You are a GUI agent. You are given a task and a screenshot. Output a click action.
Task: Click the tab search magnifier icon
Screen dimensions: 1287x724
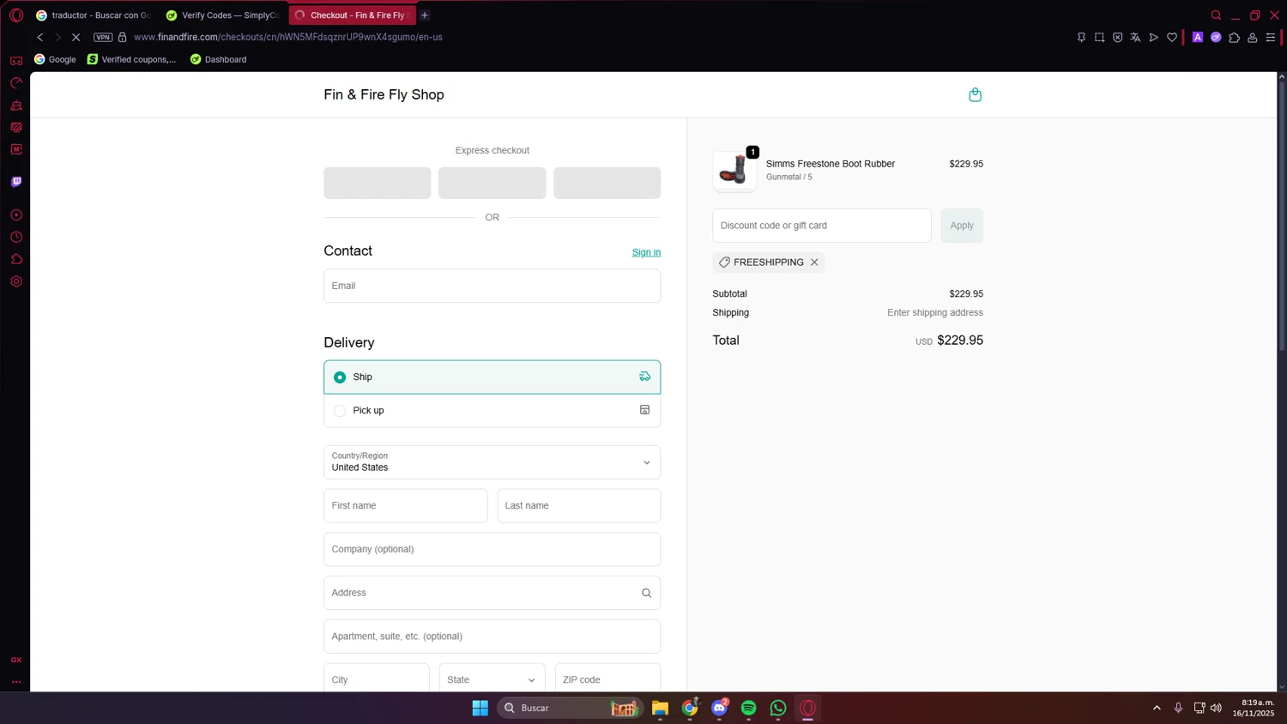[x=1216, y=15]
